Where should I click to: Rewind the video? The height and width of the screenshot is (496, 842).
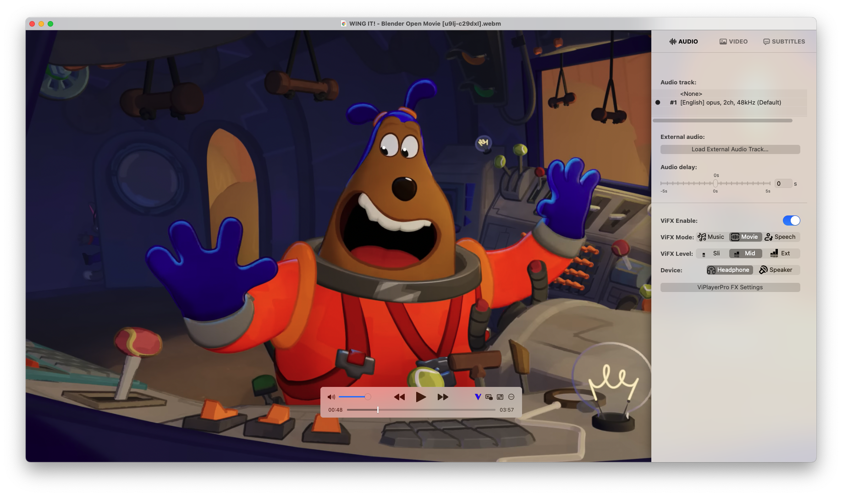[x=399, y=397]
